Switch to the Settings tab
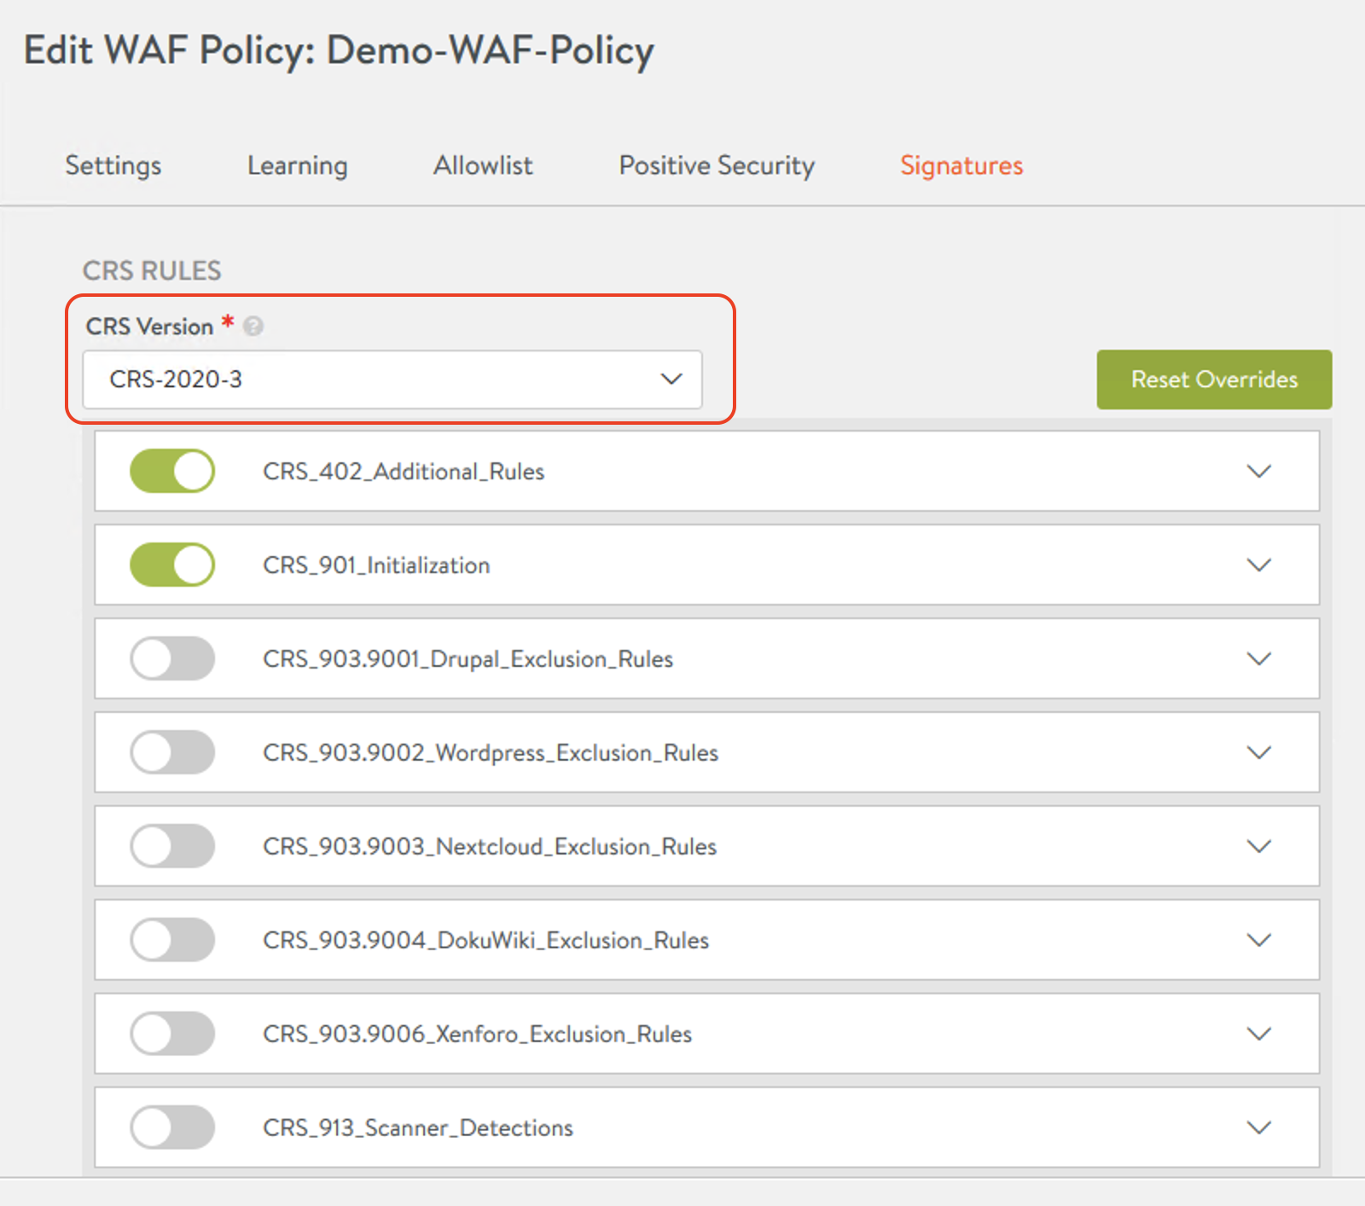The height and width of the screenshot is (1206, 1365). point(113,165)
